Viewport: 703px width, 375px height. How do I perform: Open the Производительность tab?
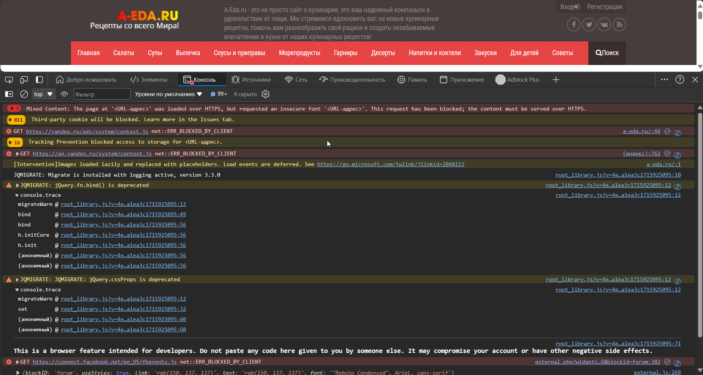coord(352,80)
